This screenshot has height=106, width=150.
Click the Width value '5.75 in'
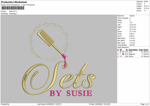(146, 8)
